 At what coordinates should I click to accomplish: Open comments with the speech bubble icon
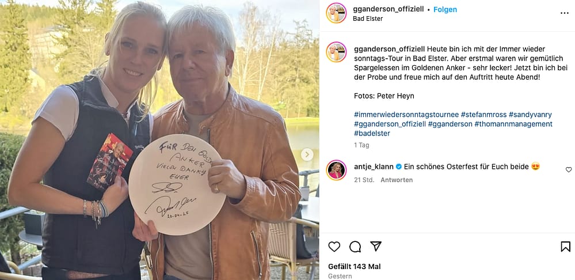point(355,247)
